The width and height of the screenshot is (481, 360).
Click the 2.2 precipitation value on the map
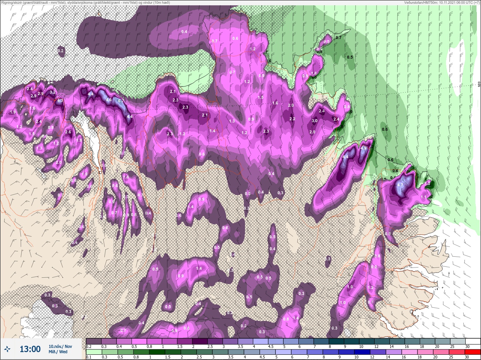pyautogui.click(x=292, y=119)
